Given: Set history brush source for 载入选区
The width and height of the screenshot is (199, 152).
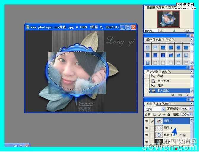Looking at the screenshot, I should pos(147,91).
